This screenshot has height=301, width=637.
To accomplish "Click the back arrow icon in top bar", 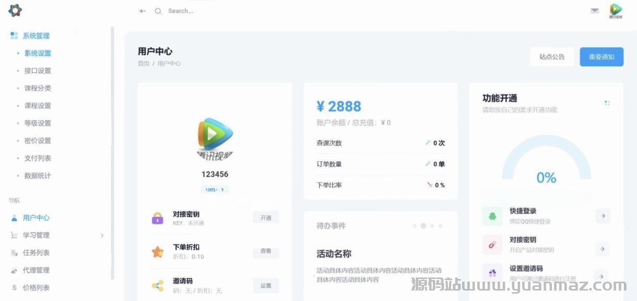I will tap(142, 11).
